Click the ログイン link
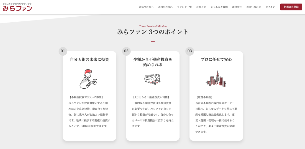The height and width of the screenshot is (149, 305). (270, 7)
